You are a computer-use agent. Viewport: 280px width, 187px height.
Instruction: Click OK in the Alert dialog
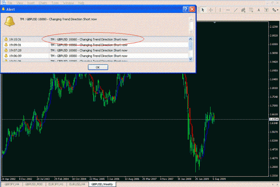point(98,67)
